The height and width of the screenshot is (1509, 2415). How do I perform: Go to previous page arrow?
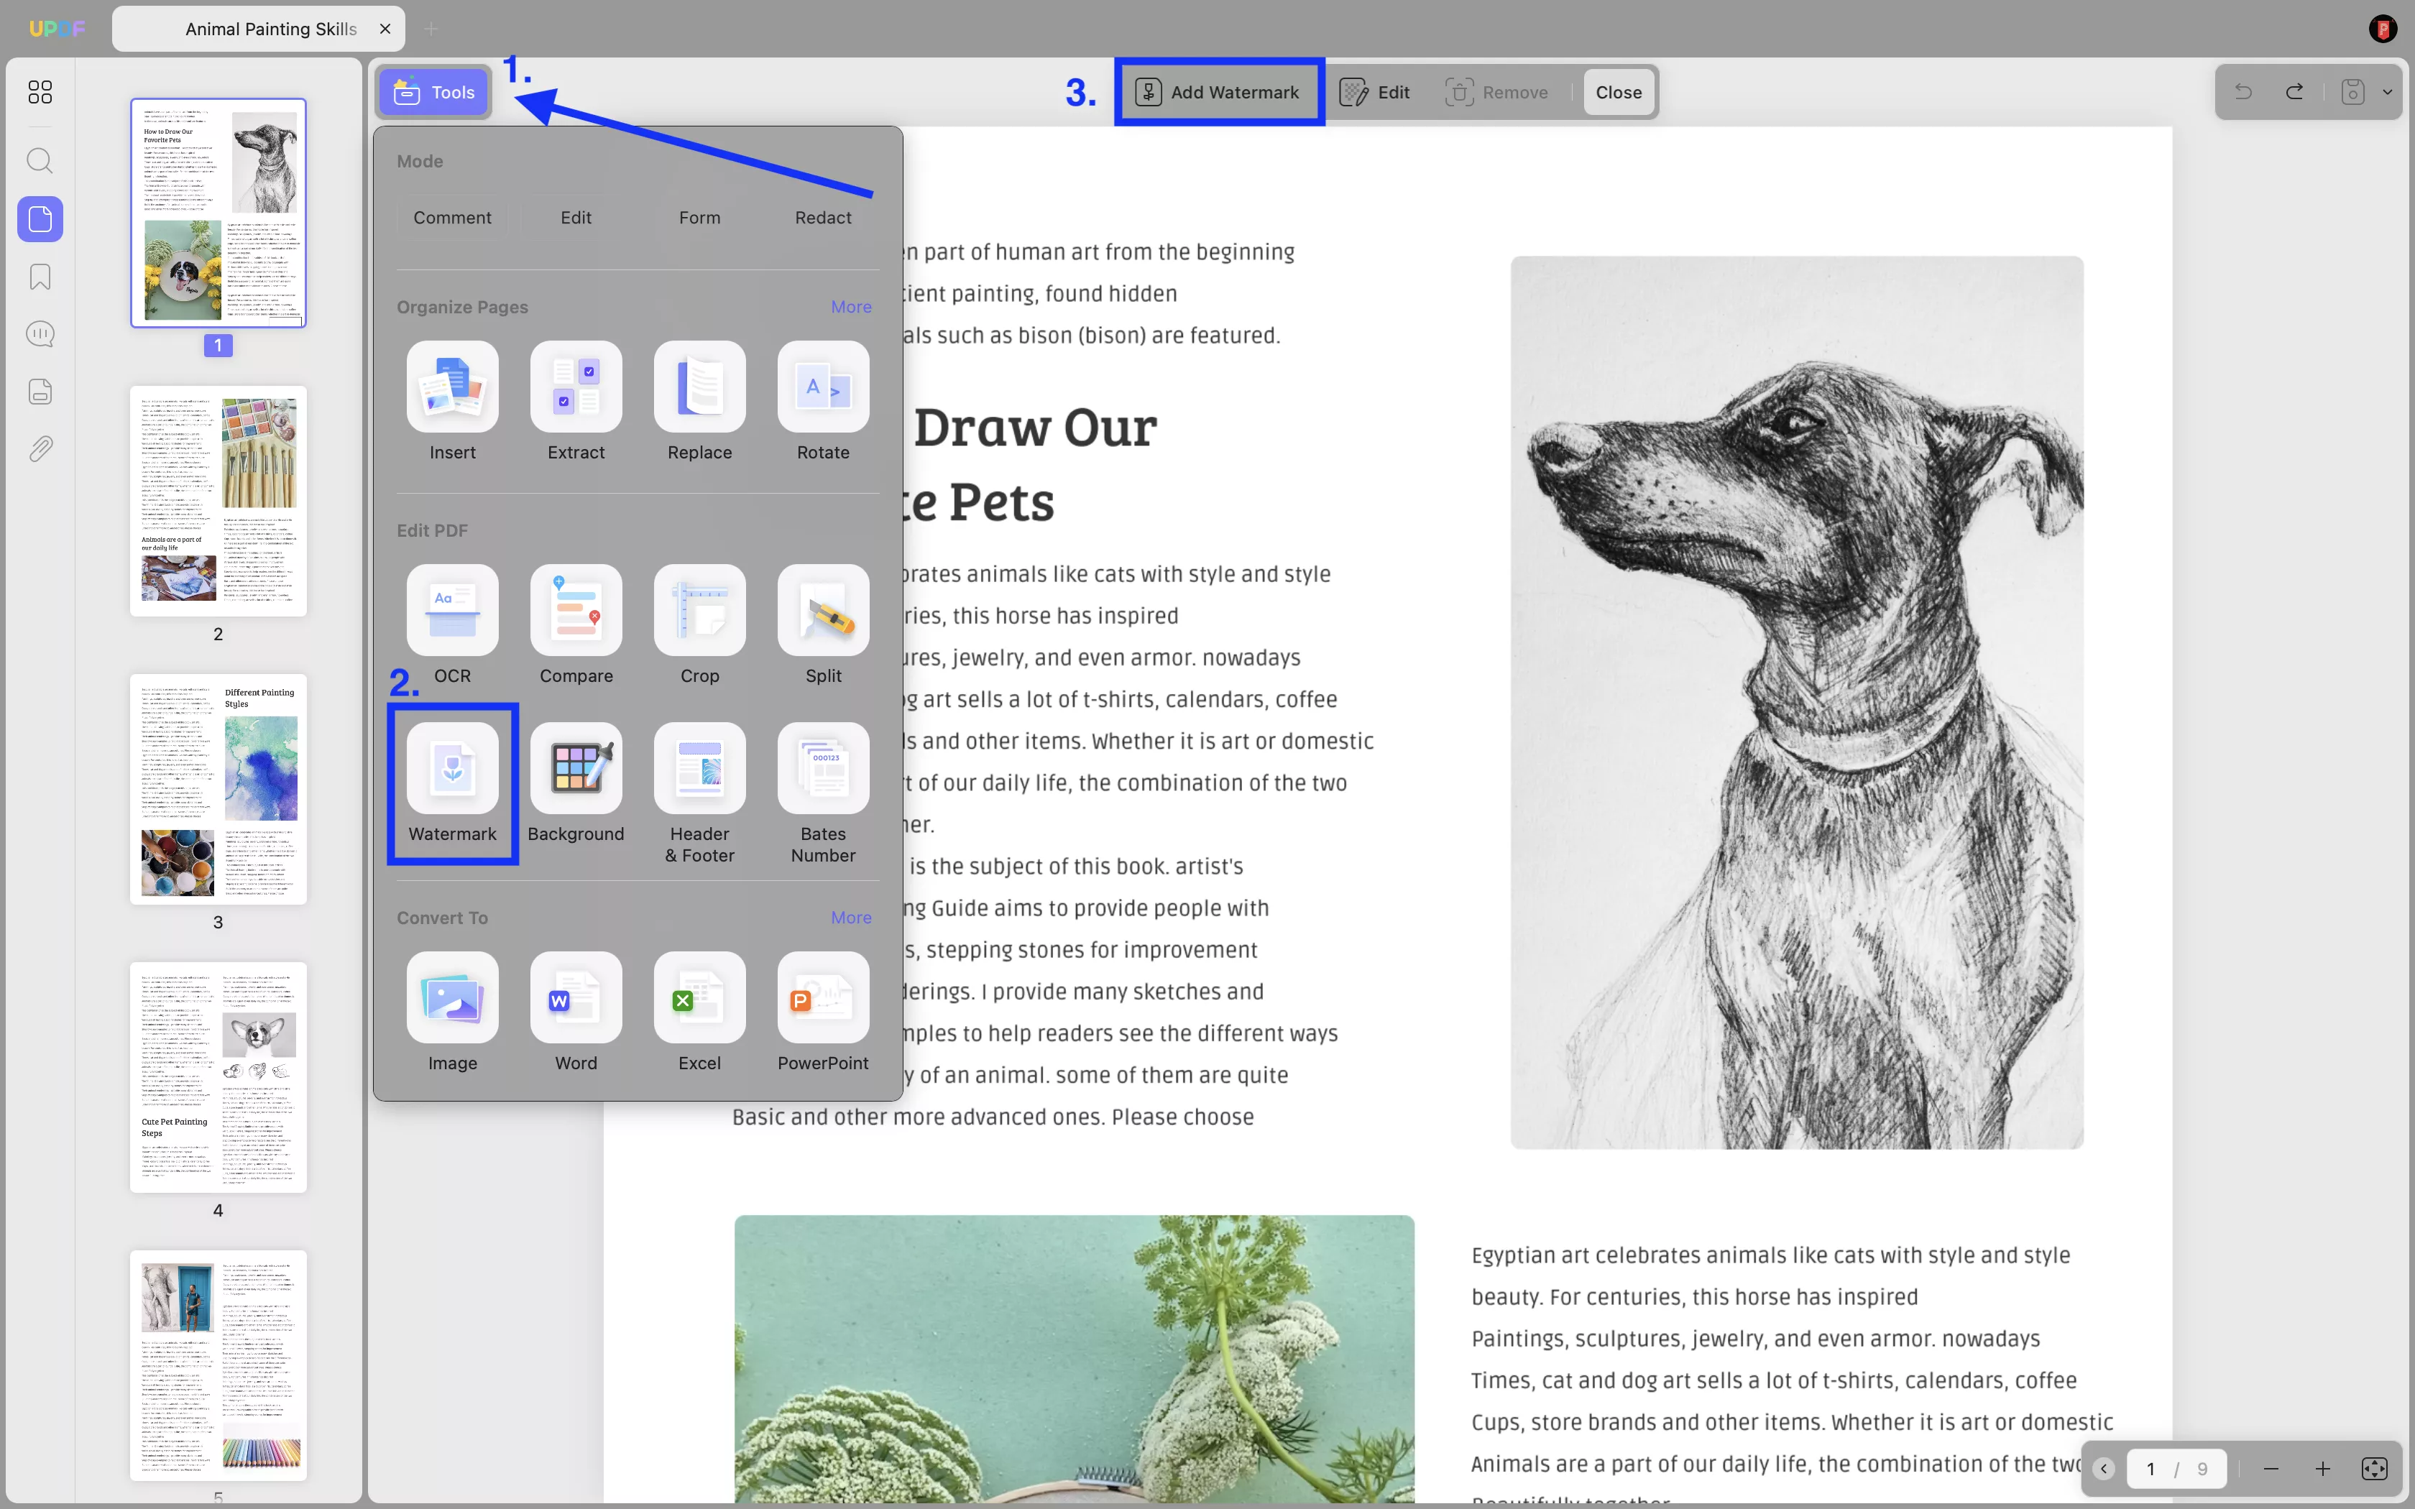click(2104, 1468)
